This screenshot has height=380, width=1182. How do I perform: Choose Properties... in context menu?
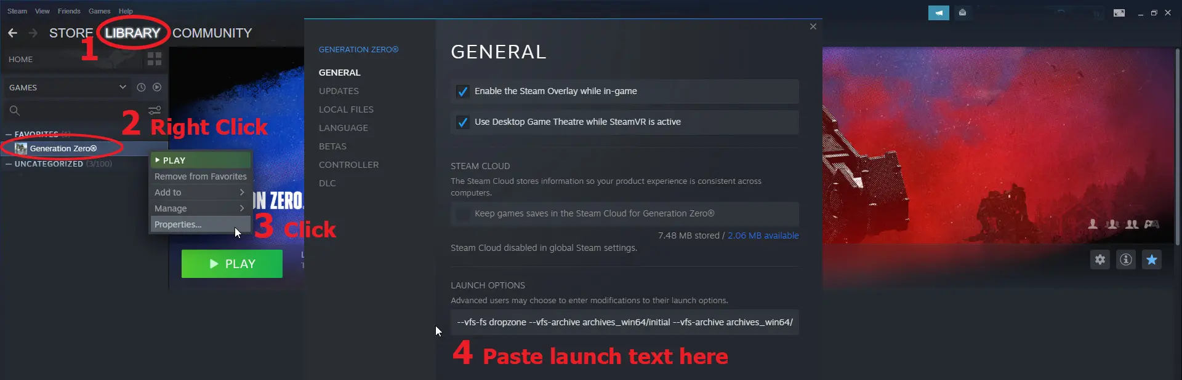(200, 224)
